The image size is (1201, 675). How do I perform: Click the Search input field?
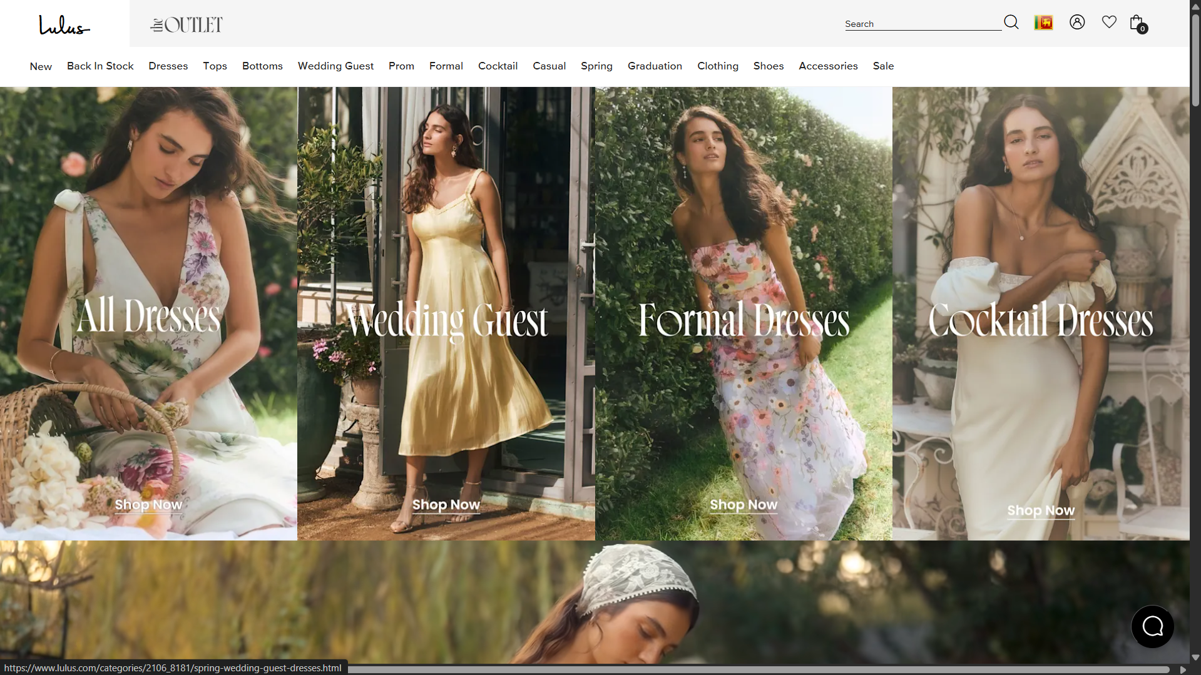coord(922,24)
